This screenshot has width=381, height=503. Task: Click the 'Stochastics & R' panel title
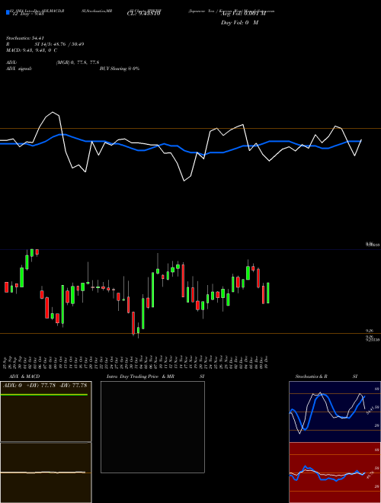(x=311, y=376)
